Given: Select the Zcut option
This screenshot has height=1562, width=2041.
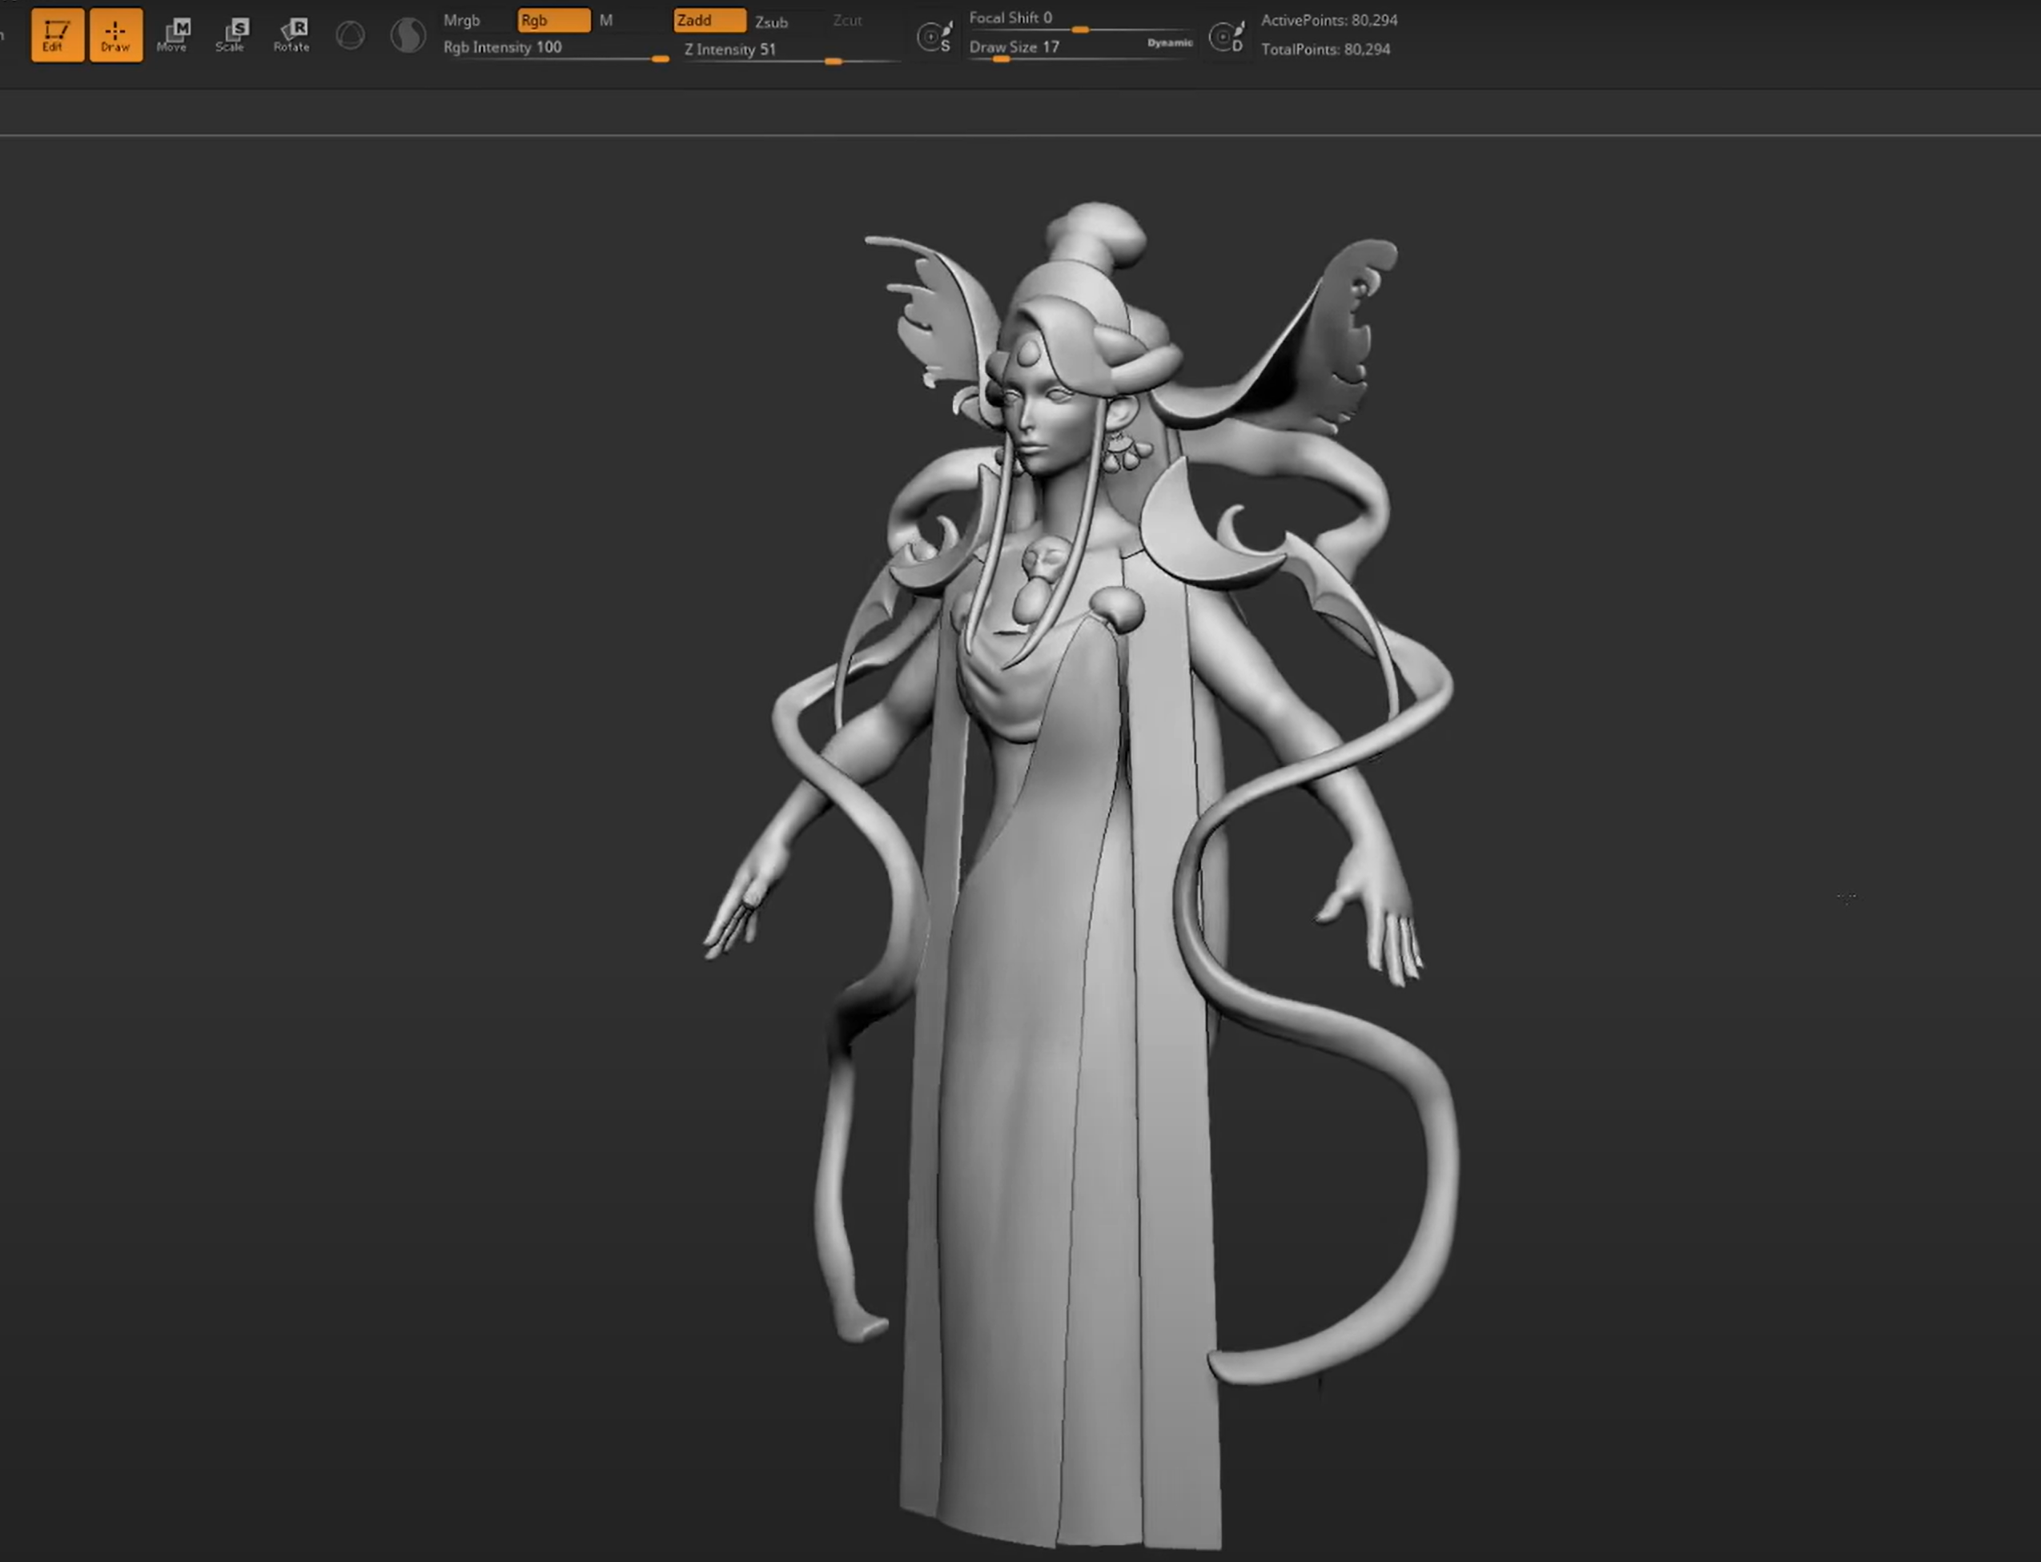Looking at the screenshot, I should pyautogui.click(x=846, y=21).
